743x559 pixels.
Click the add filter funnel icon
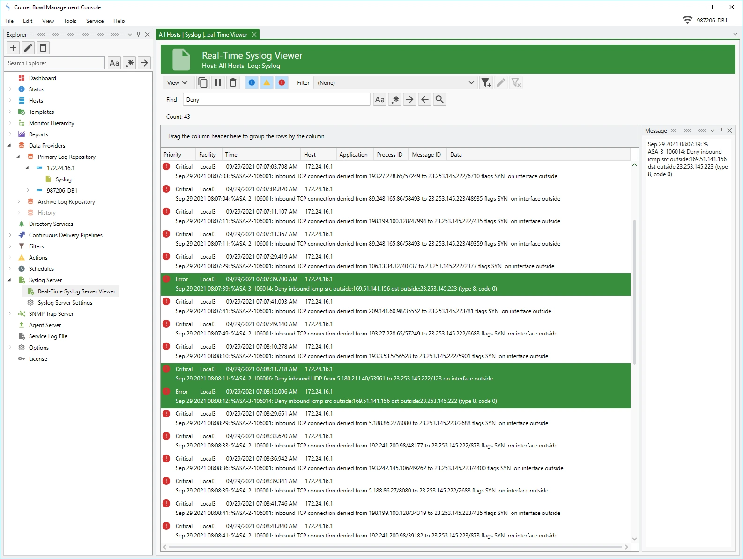pos(486,83)
